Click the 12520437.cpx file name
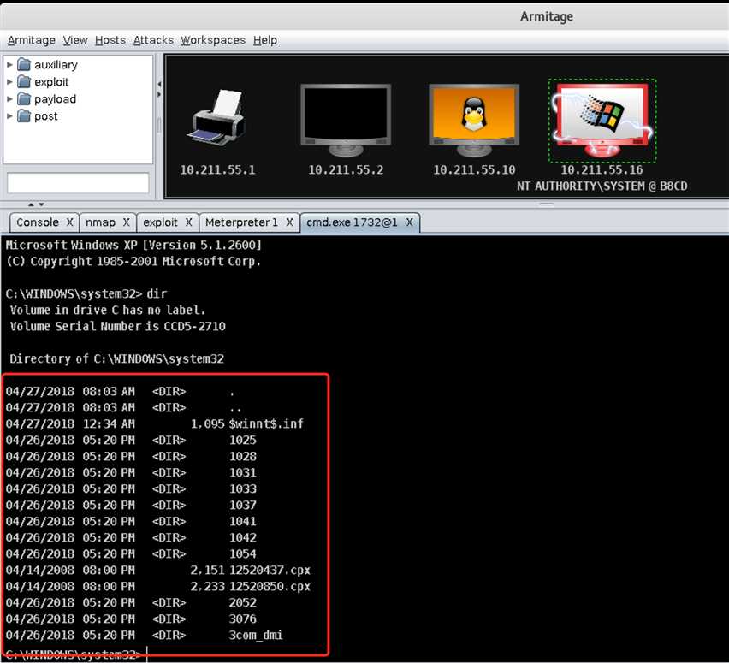729x663 pixels. pos(270,570)
